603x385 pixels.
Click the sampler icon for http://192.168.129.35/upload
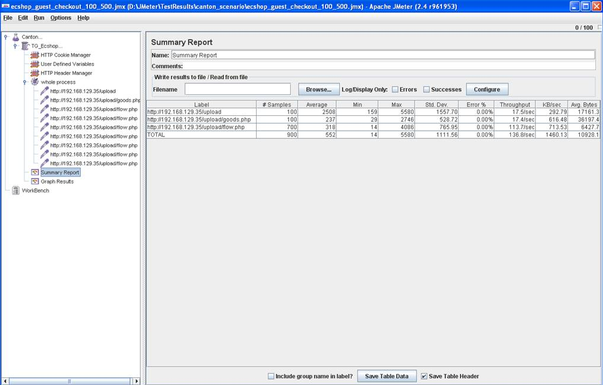(x=45, y=91)
